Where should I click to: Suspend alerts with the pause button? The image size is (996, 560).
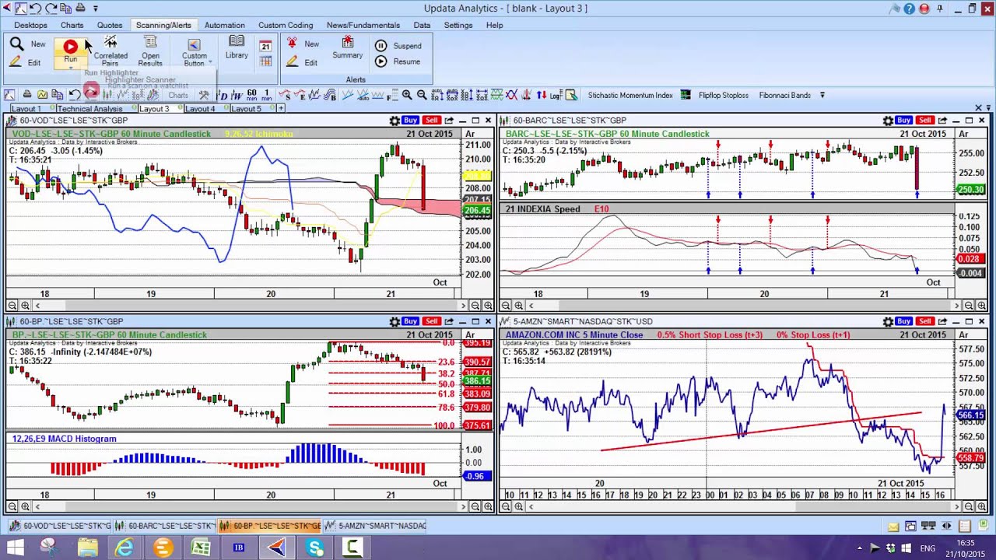[381, 45]
